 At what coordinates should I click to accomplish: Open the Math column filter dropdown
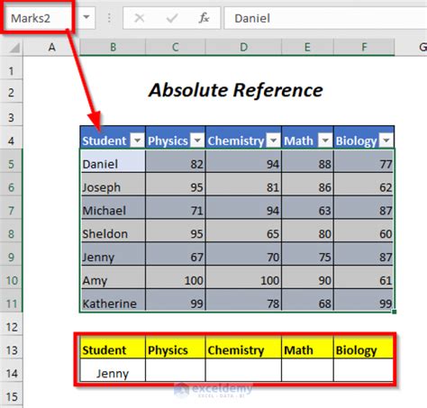[x=325, y=141]
